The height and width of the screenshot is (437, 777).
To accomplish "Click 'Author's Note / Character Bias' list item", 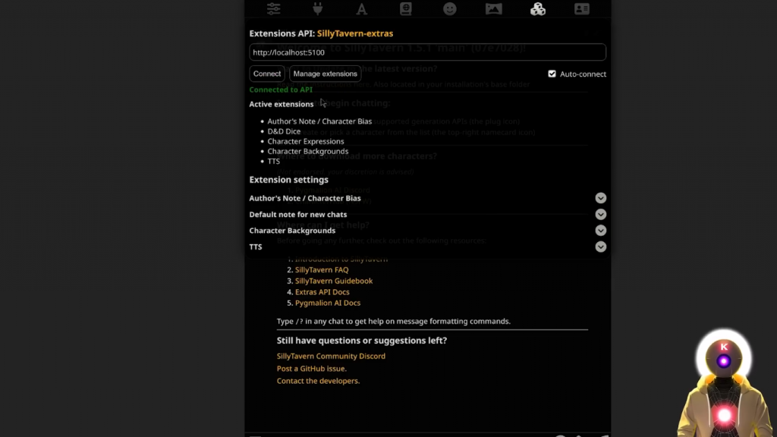I will (x=319, y=121).
